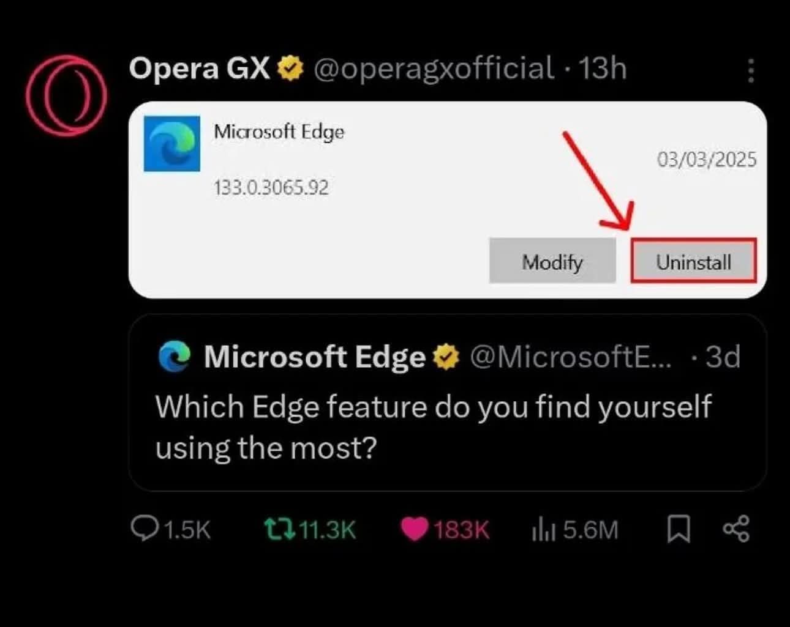The height and width of the screenshot is (627, 790).
Task: Click the 1.5K replies count
Action: click(x=187, y=530)
